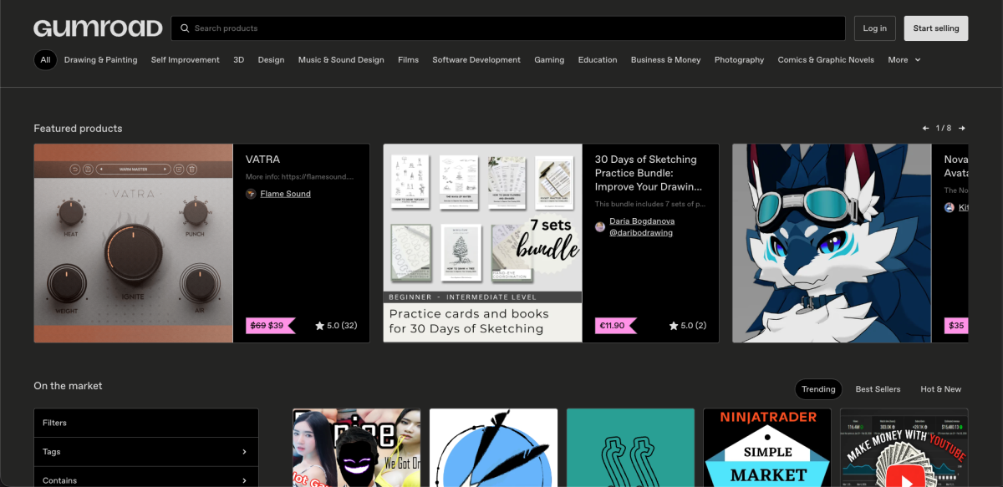Open the blue feather logo thumbnail
1003x487 pixels.
pos(493,448)
